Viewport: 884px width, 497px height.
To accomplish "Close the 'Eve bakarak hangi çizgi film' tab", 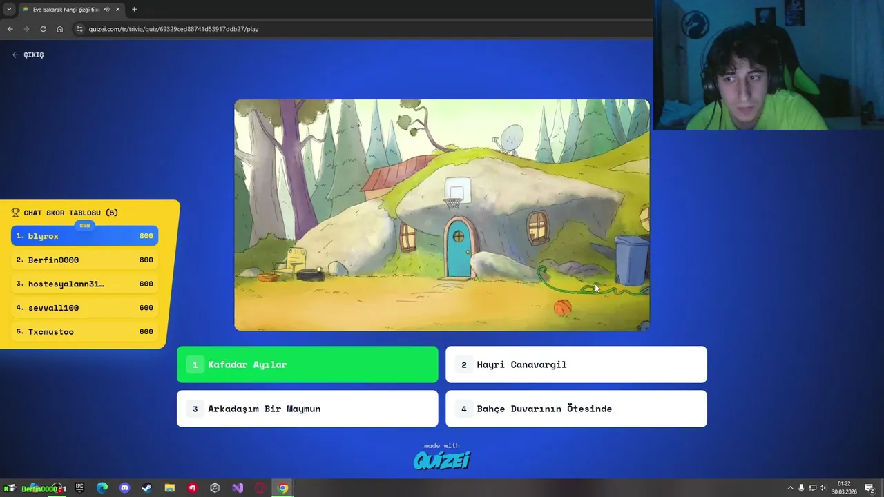I will point(117,10).
